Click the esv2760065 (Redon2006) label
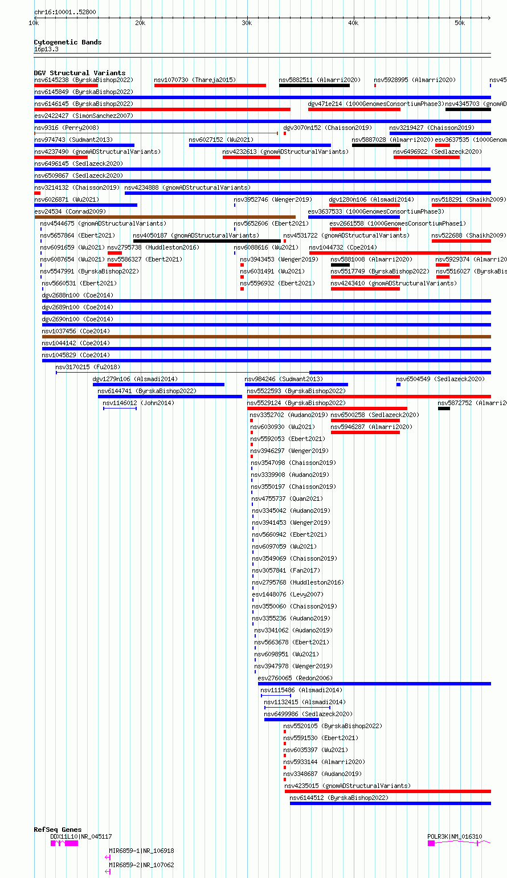The image size is (507, 878). 295,679
